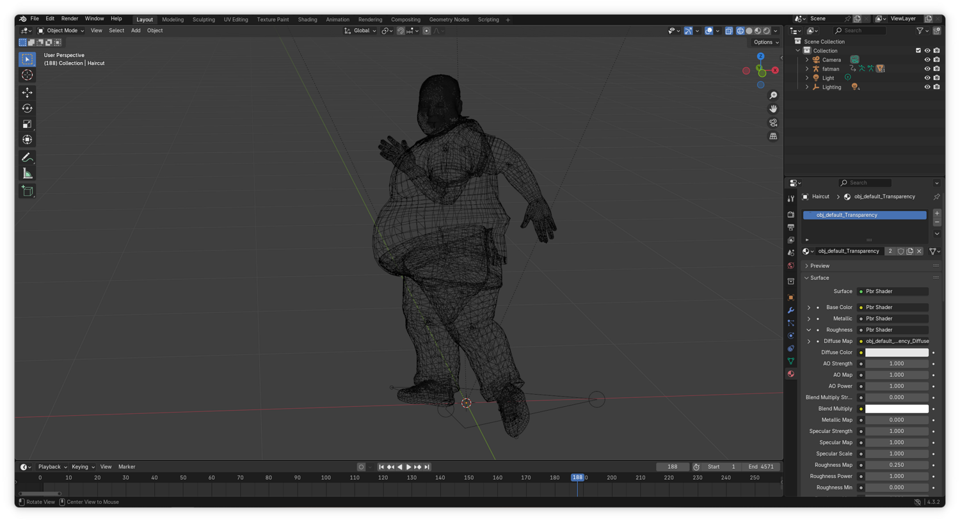The image size is (960, 522).
Task: Open the Object properties tab icon
Action: [x=791, y=297]
